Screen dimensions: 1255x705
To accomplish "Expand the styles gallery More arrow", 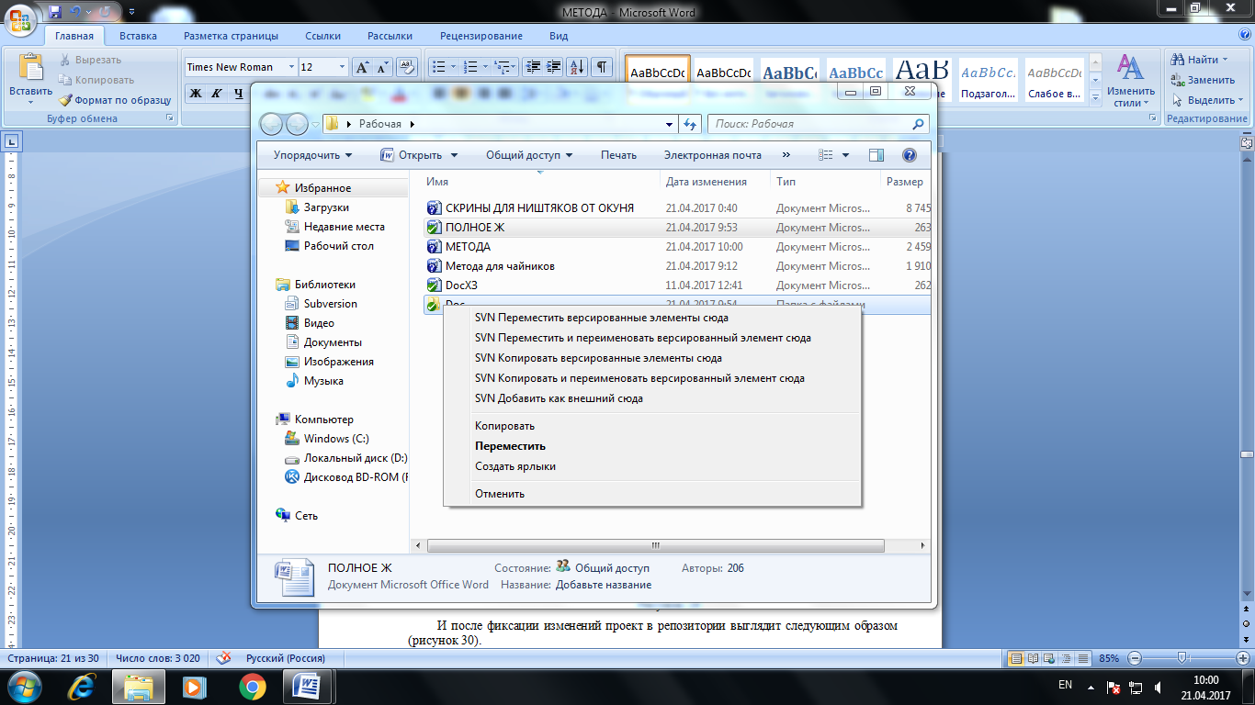I will click(x=1095, y=98).
